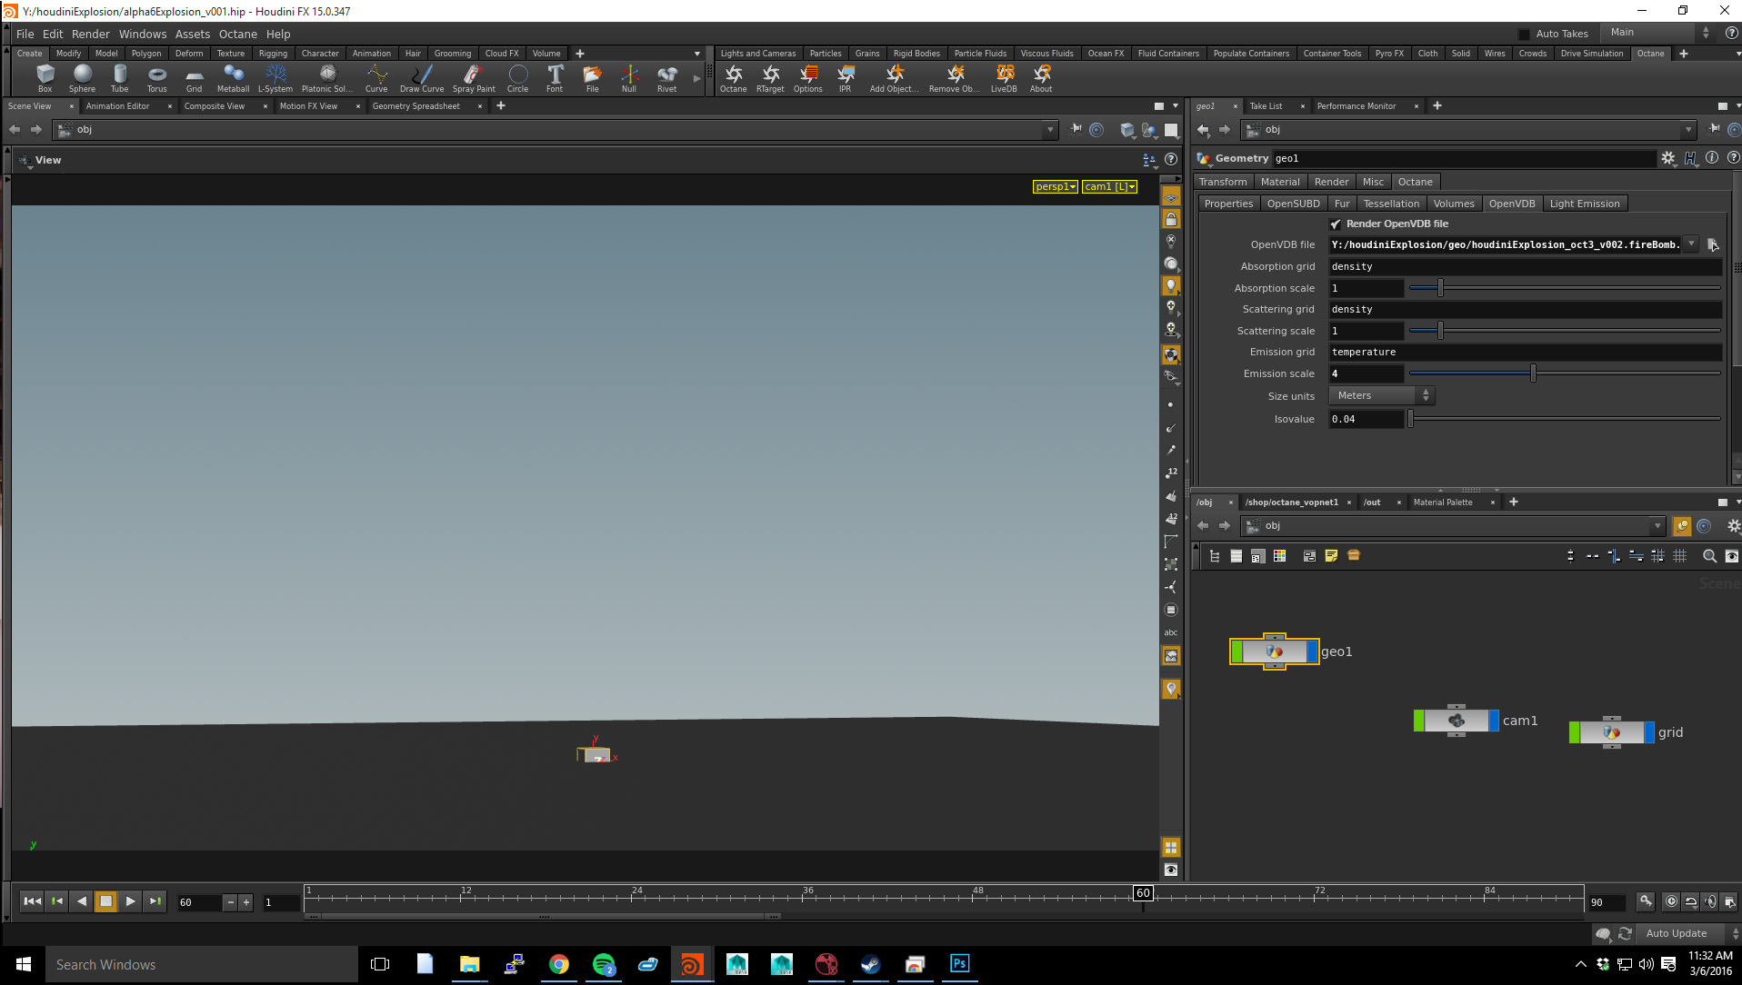Open Spotify from the Windows taskbar
The height and width of the screenshot is (985, 1742).
(604, 964)
